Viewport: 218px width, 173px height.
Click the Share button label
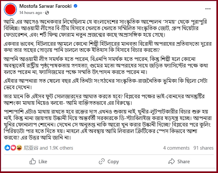tap(184, 162)
